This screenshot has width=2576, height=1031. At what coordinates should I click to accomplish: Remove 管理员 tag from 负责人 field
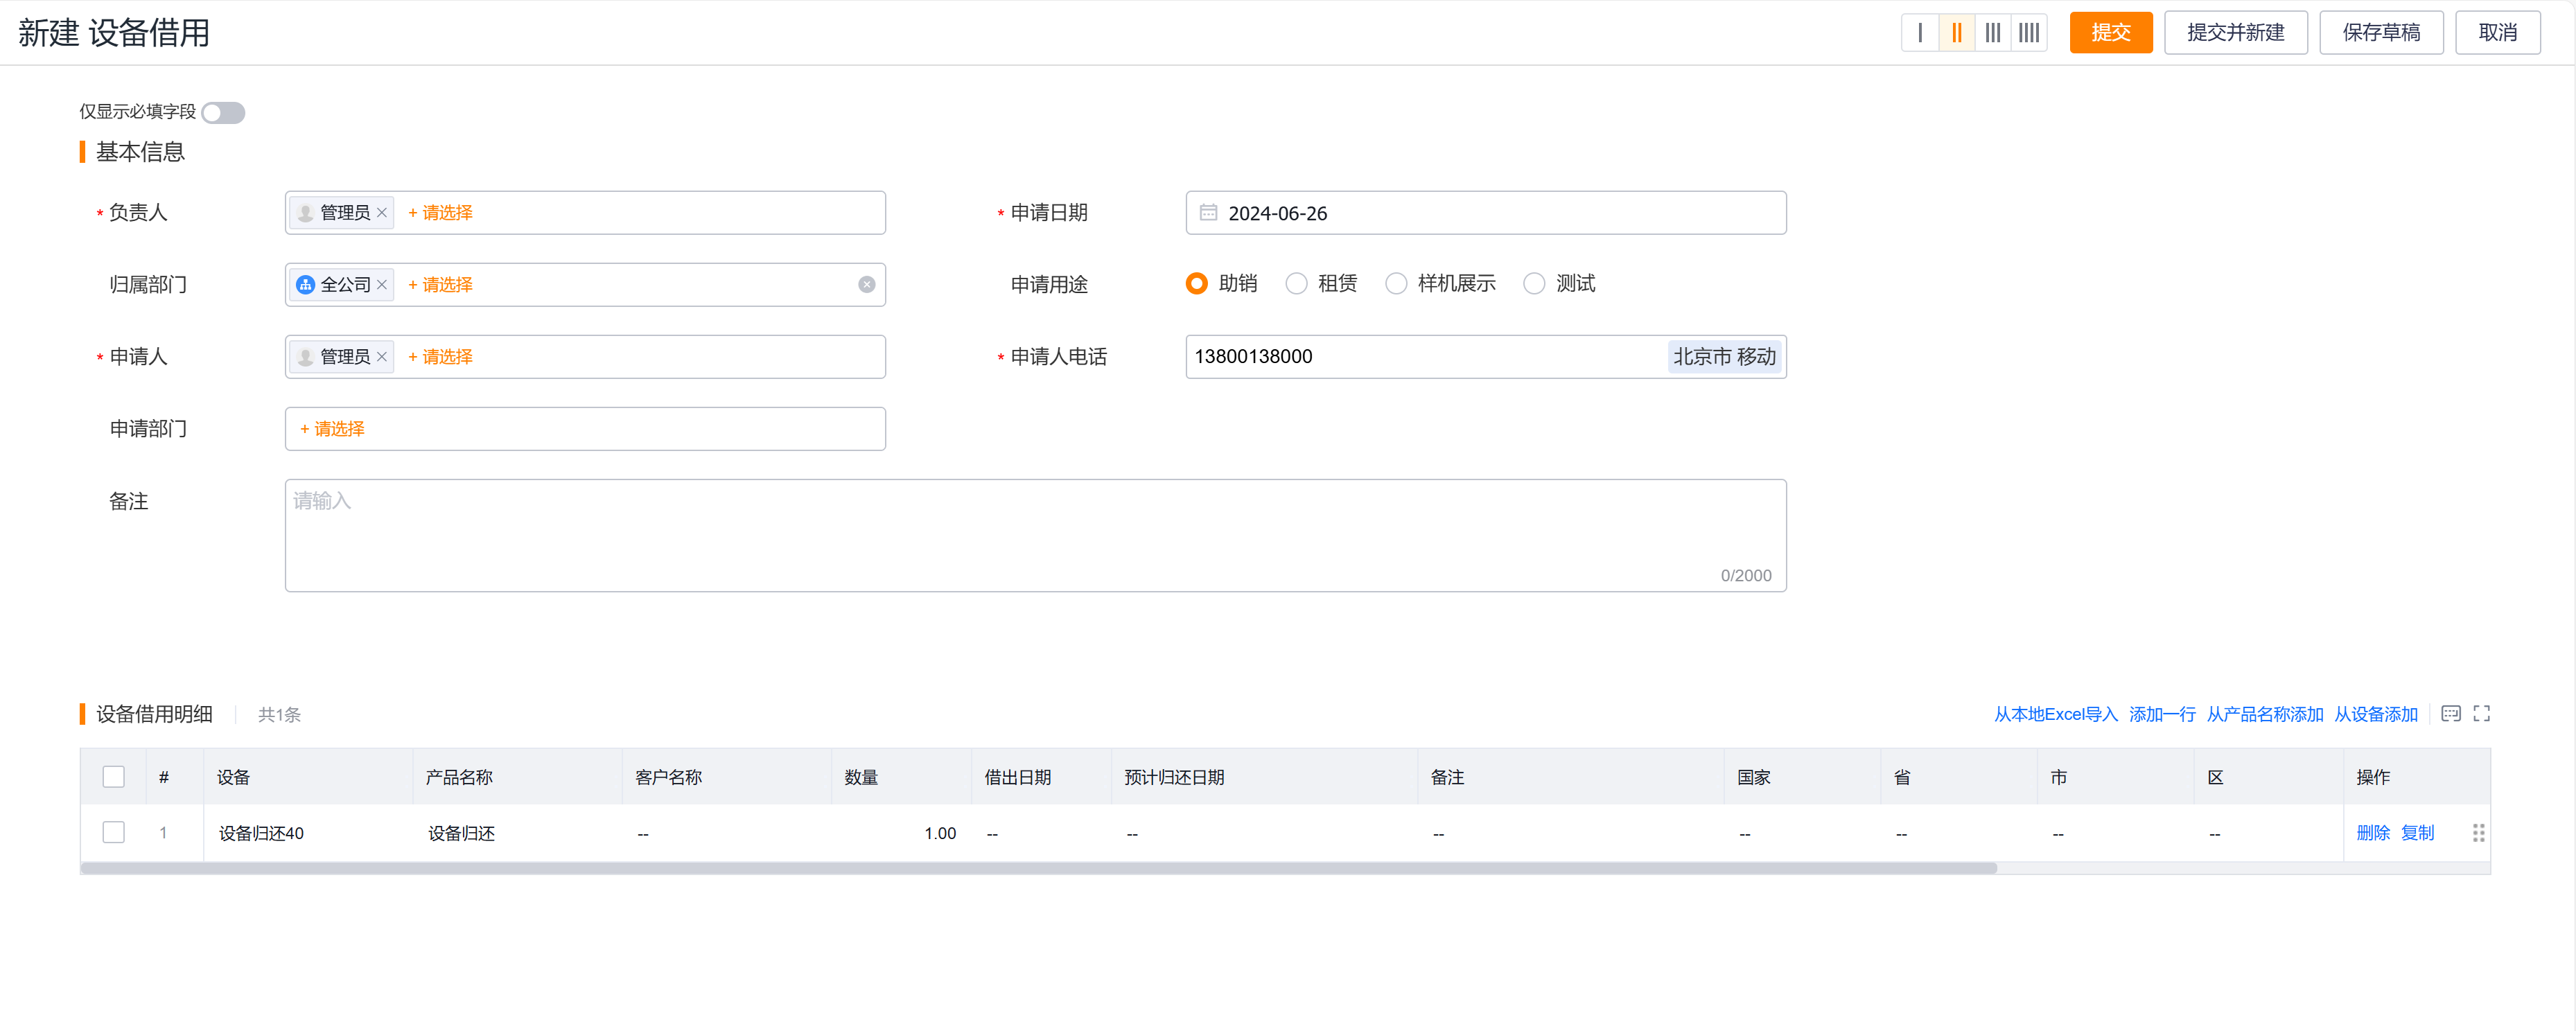click(381, 213)
